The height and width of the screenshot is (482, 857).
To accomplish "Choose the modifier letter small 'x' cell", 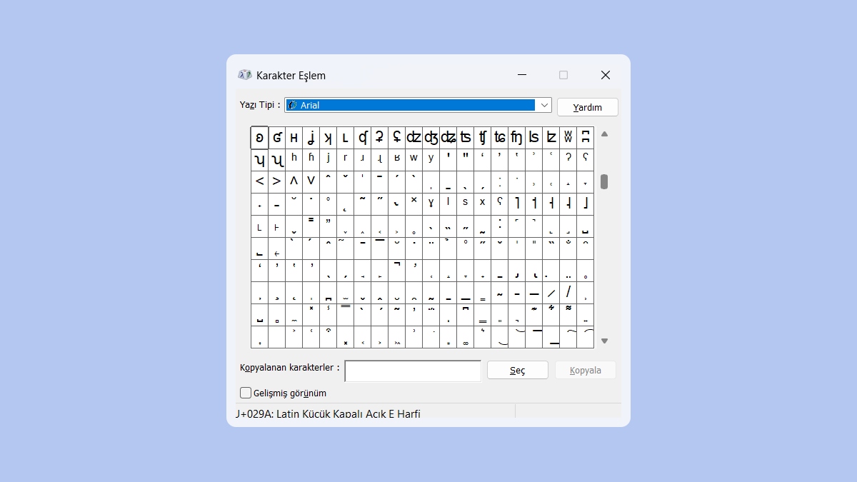I will pyautogui.click(x=482, y=204).
